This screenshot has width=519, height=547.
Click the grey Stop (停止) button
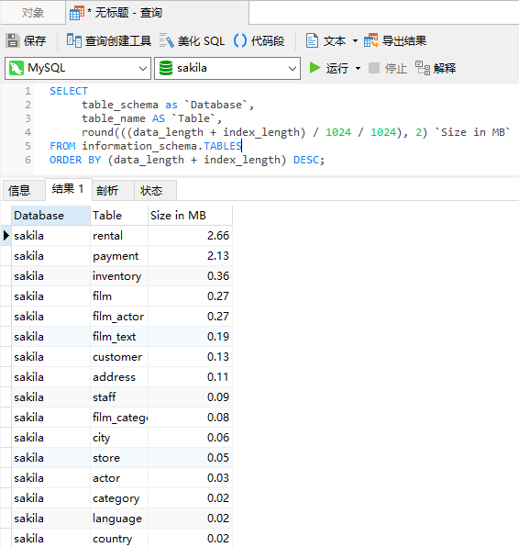coord(388,68)
